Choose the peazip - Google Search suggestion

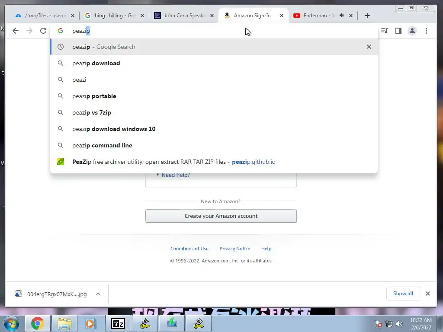point(214,47)
